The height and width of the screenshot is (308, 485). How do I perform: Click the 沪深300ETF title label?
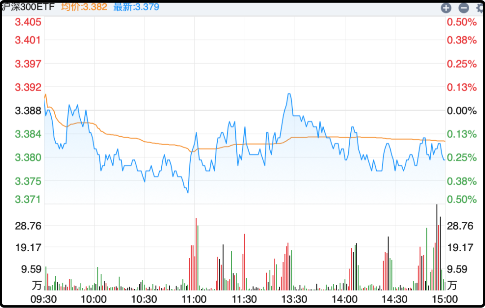point(28,7)
